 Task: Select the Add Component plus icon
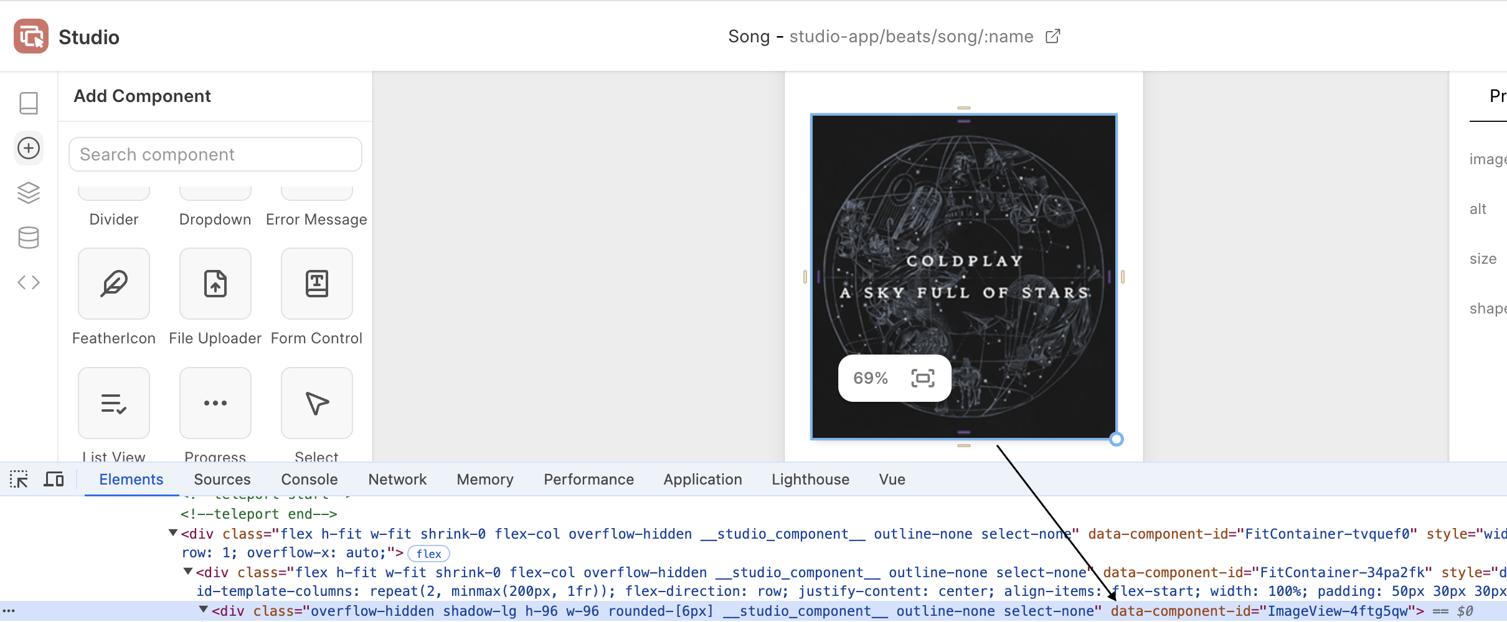pyautogui.click(x=29, y=148)
